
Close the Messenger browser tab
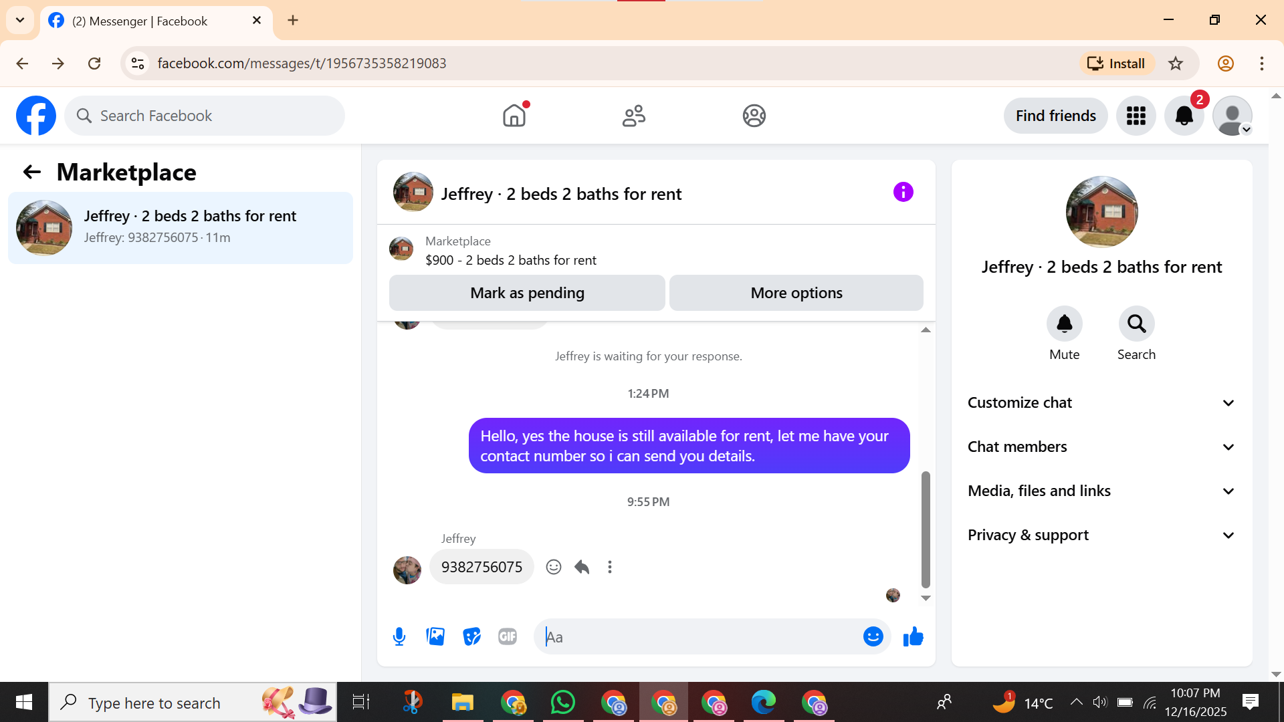click(x=257, y=21)
